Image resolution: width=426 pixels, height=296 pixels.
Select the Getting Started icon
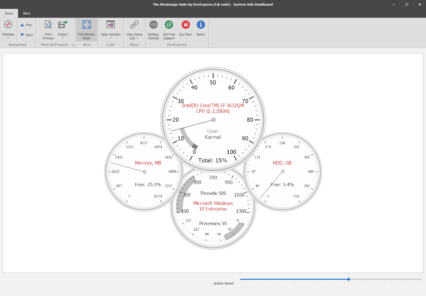pyautogui.click(x=153, y=25)
